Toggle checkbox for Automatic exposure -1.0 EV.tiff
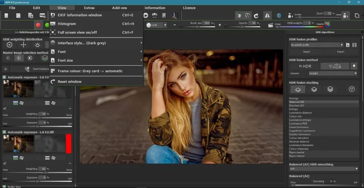 (4, 132)
